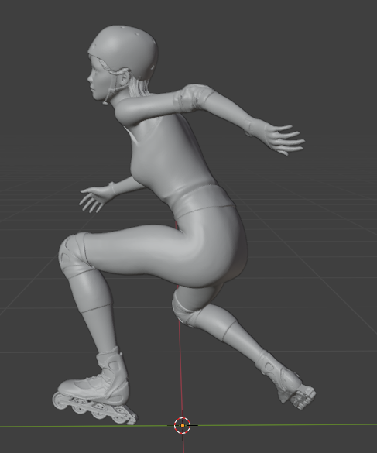Click the 3D cursor at the world origin
This screenshot has width=377, height=453.
point(182,425)
